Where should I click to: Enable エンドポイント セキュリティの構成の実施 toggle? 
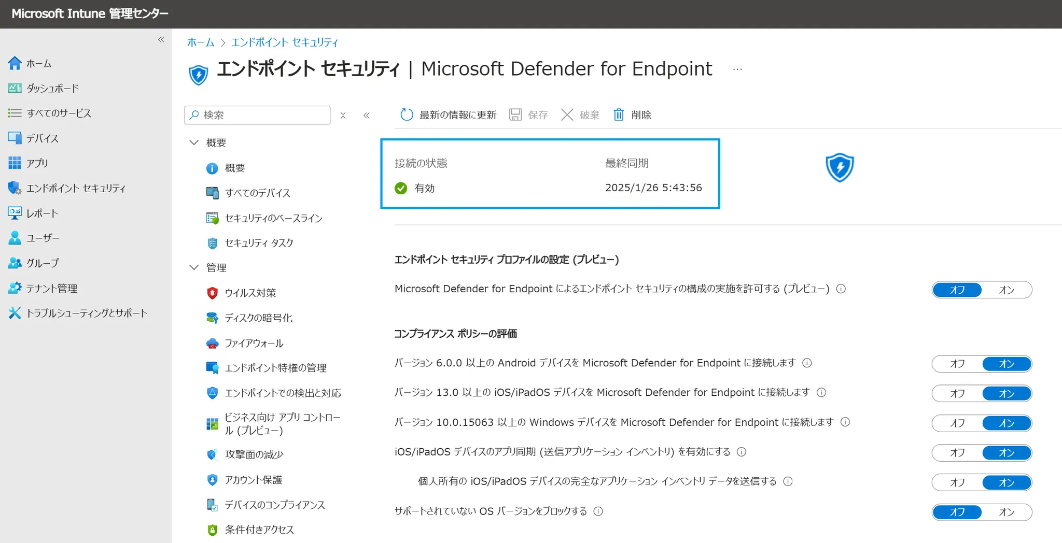click(1006, 290)
